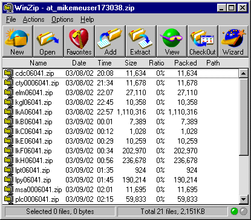Click the time 20:08 for cdc06041.zip
Viewport: 251px width, 220px height.
pyautogui.click(x=105, y=73)
